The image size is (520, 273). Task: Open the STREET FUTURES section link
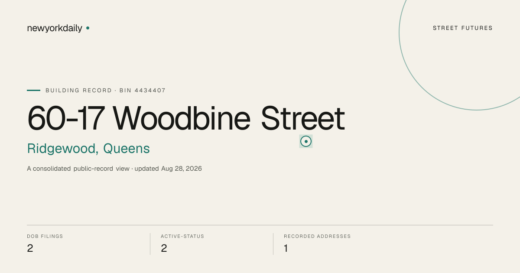(463, 28)
